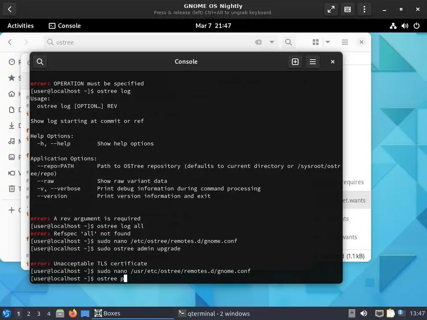
Task: Switch to workspace 3 on taskbar
Action: click(x=39, y=314)
